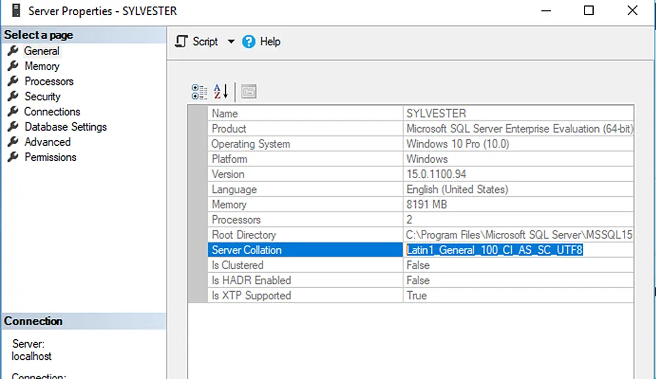Click wrench icon beside Advanced
Image resolution: width=656 pixels, height=379 pixels.
coord(13,142)
